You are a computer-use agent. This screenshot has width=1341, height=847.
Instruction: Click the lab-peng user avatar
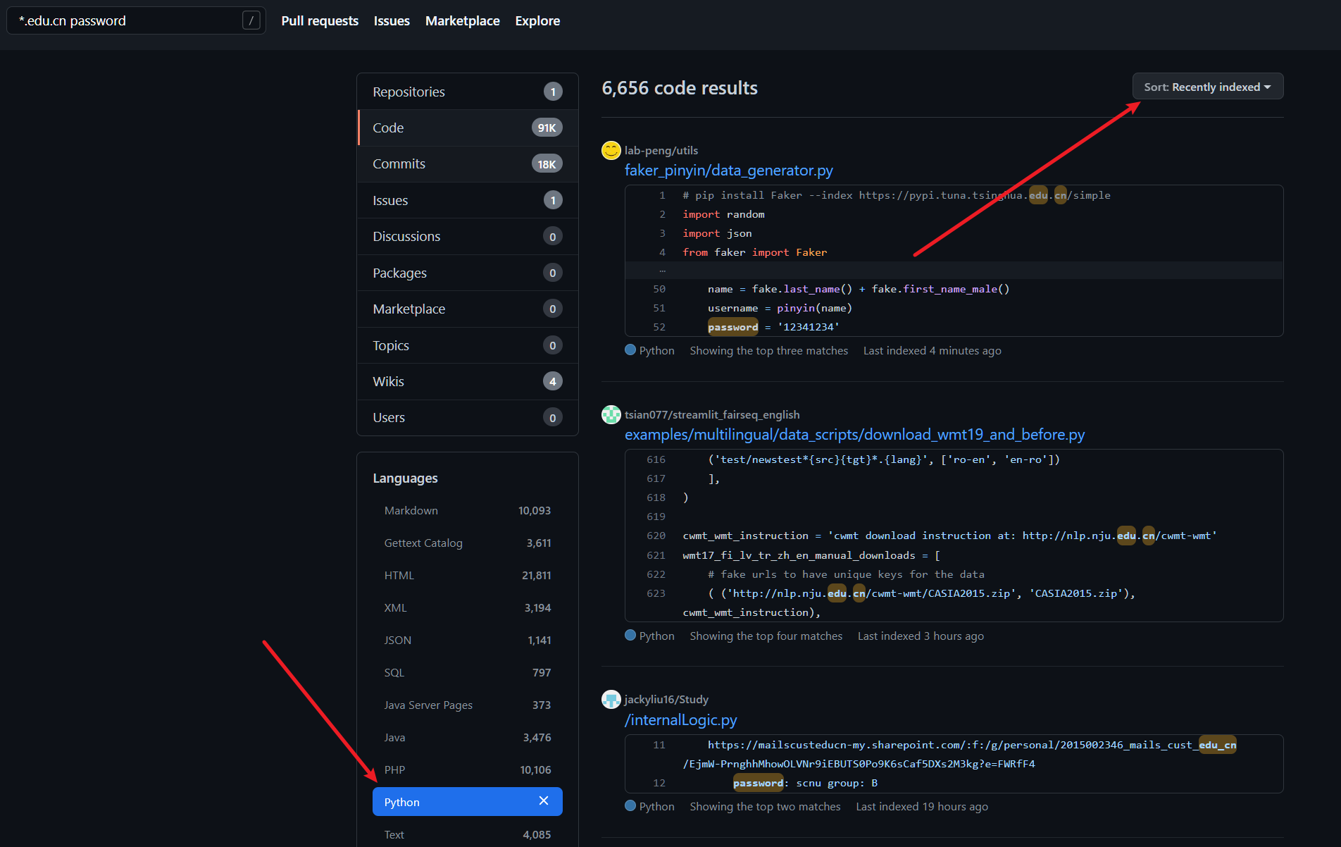611,150
